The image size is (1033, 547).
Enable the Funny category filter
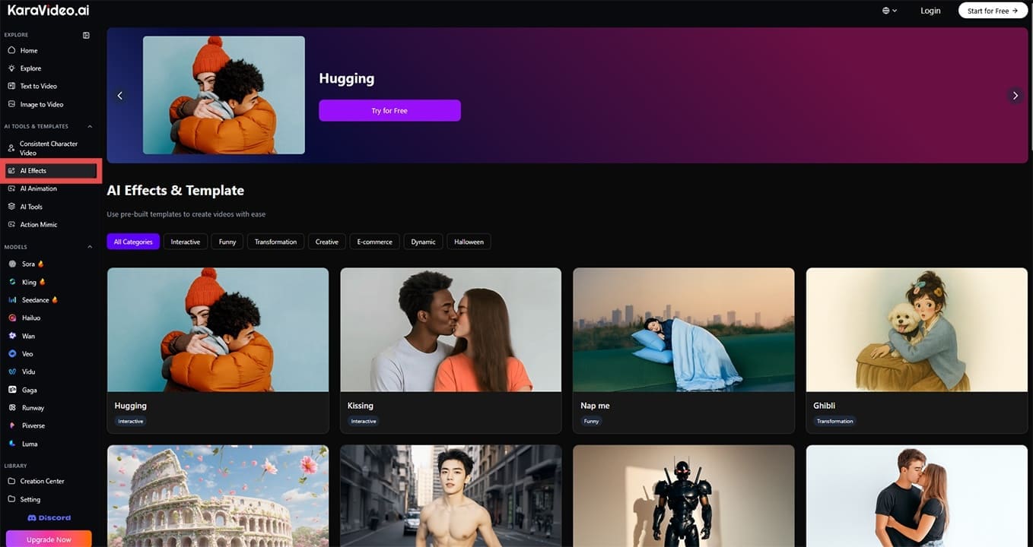[227, 241]
